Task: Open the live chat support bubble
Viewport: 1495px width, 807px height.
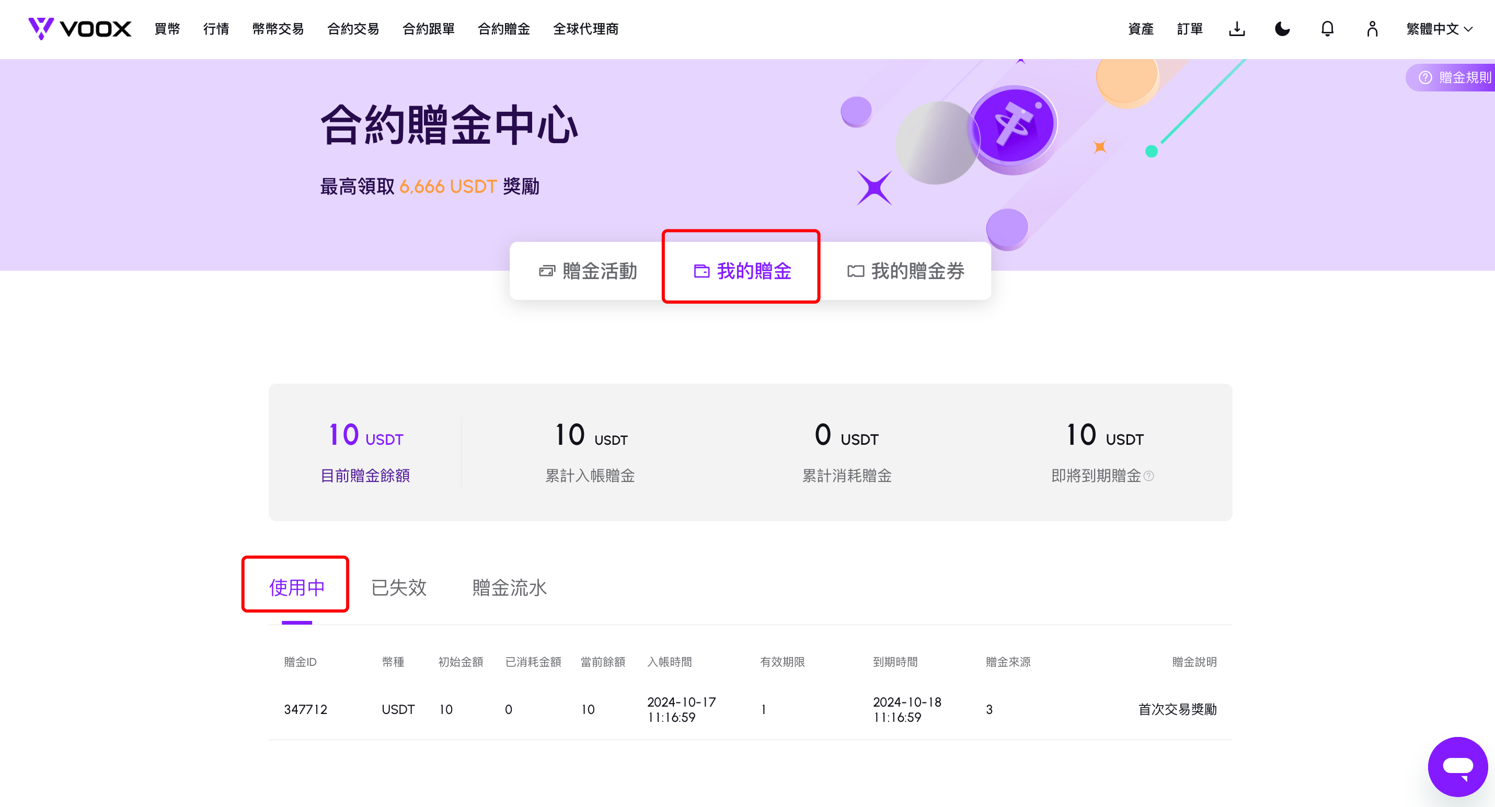Action: click(1457, 766)
